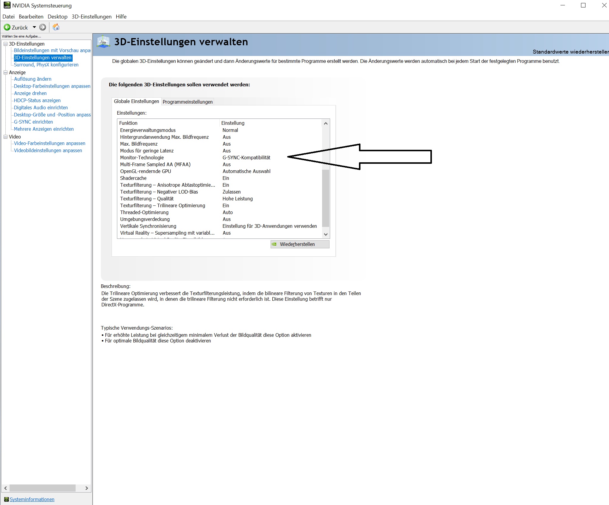
Task: Click the Standardwerte wiederherstellen link
Action: point(570,52)
